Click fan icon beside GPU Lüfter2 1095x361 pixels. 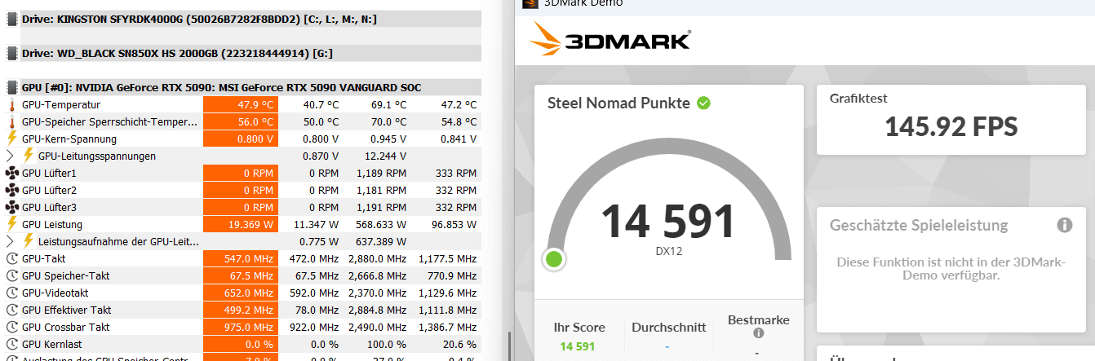coord(12,191)
